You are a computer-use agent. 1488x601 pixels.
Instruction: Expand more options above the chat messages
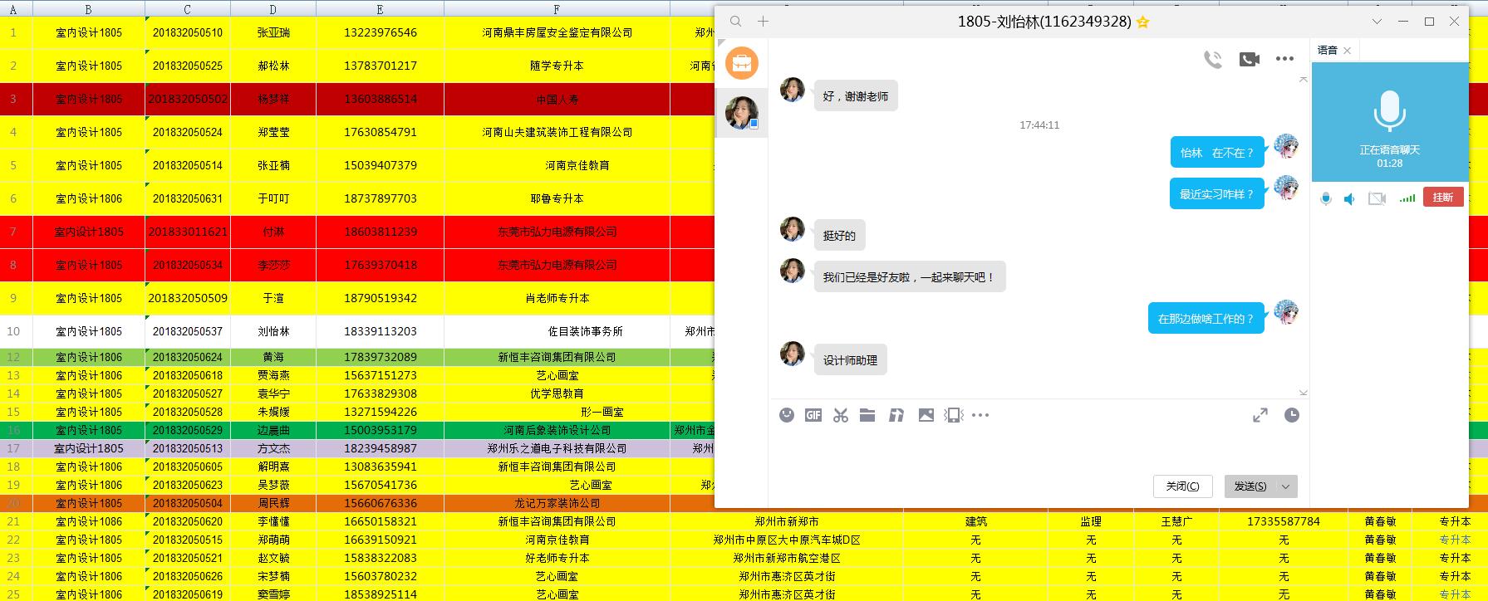(1284, 59)
